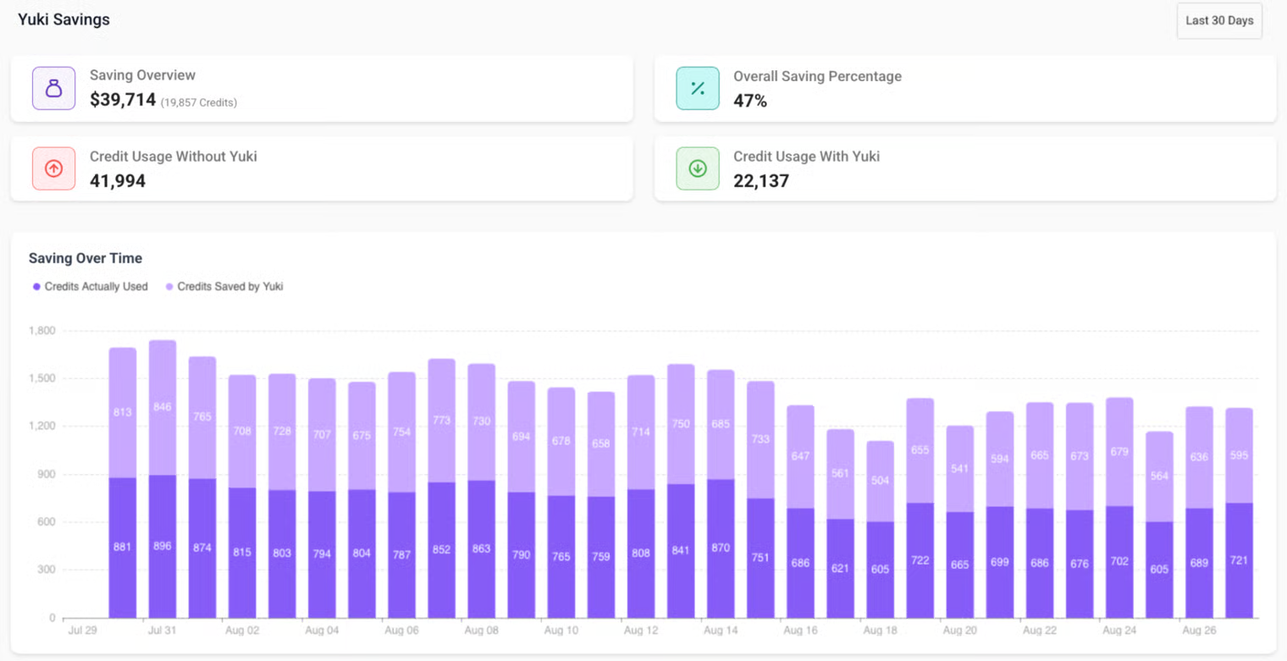Click the Aug 08 label on the x-axis
Screen dimensions: 1287x661
(481, 631)
